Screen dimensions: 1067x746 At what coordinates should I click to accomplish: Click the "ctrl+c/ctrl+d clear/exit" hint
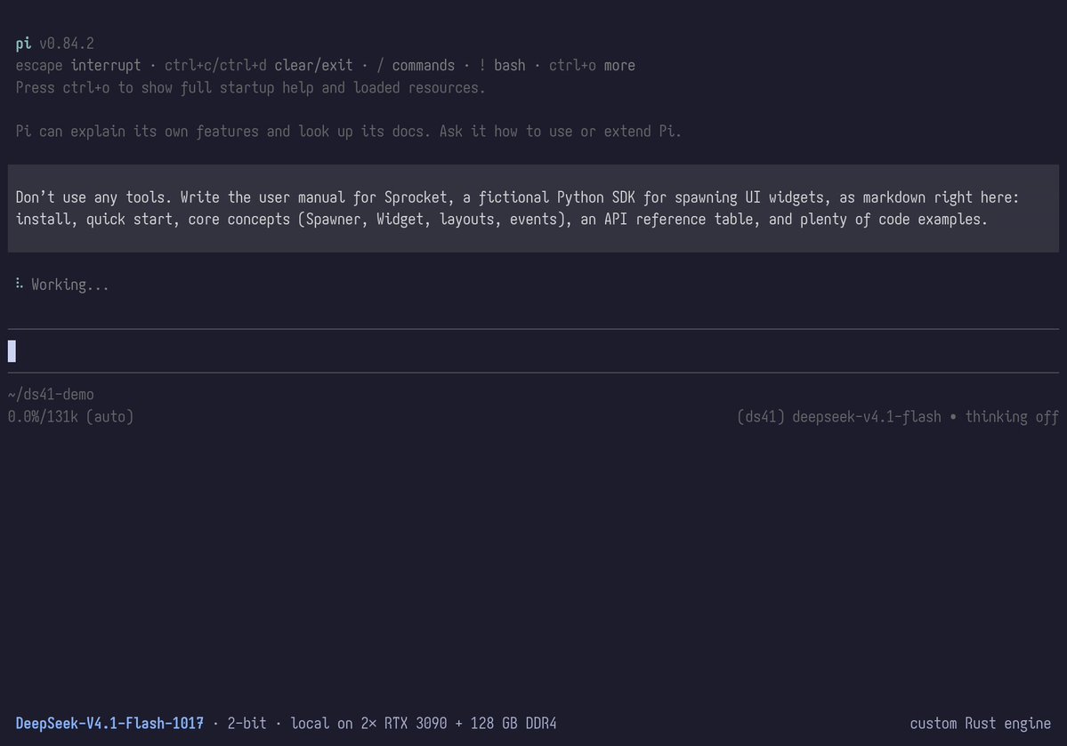click(259, 65)
